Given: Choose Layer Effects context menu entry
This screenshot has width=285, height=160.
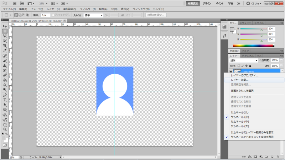Looking at the screenshot, I should (239, 80).
